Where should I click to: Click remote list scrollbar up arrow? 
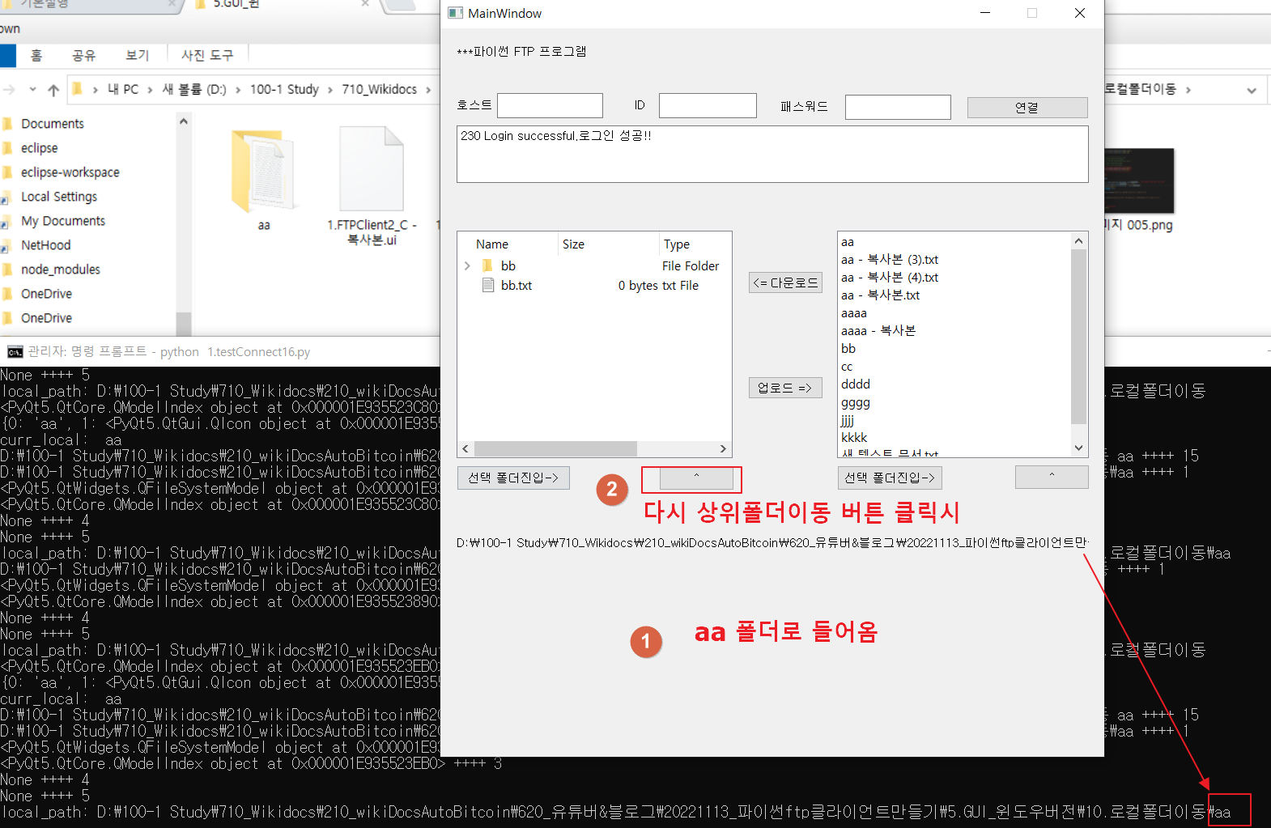coord(1078,240)
